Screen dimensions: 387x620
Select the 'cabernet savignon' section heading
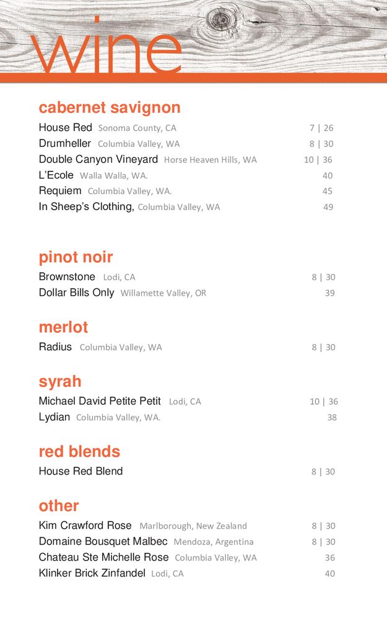click(x=110, y=107)
